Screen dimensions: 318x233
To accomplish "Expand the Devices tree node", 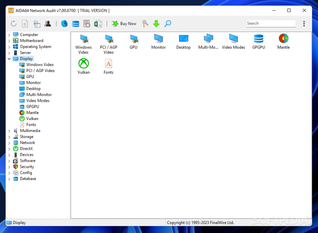I will [x=9, y=155].
